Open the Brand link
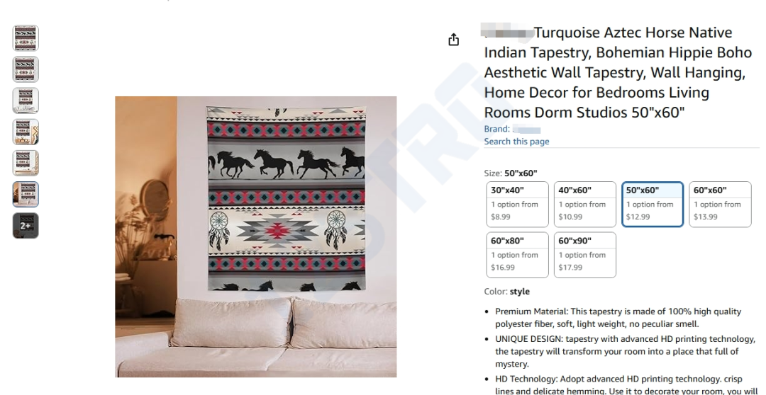 coord(512,130)
